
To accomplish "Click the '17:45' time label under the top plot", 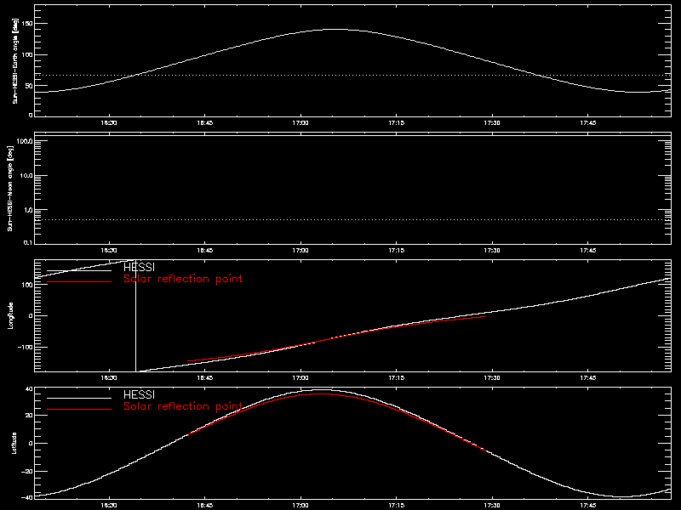I will 588,123.
